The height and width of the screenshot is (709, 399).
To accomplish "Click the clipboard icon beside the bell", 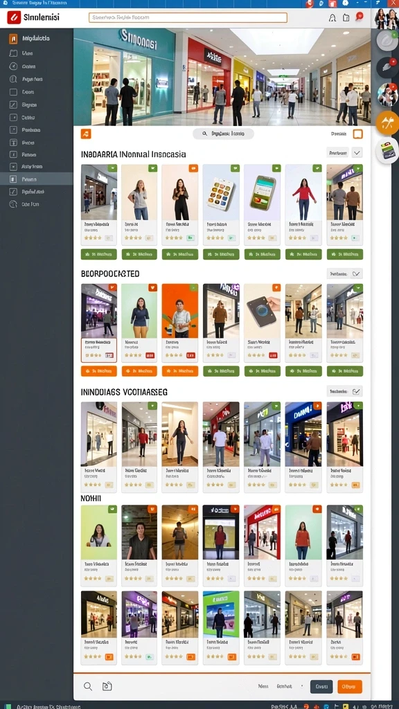I will [x=346, y=18].
